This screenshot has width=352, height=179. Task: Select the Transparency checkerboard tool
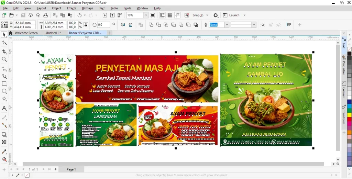(x=4, y=142)
